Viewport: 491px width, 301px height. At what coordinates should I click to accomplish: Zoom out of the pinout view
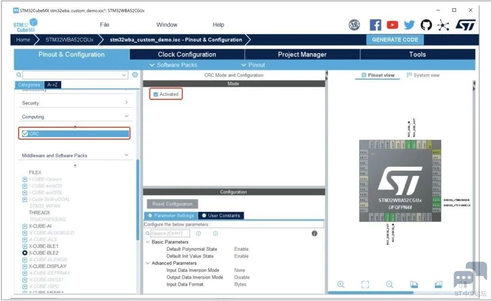point(389,284)
